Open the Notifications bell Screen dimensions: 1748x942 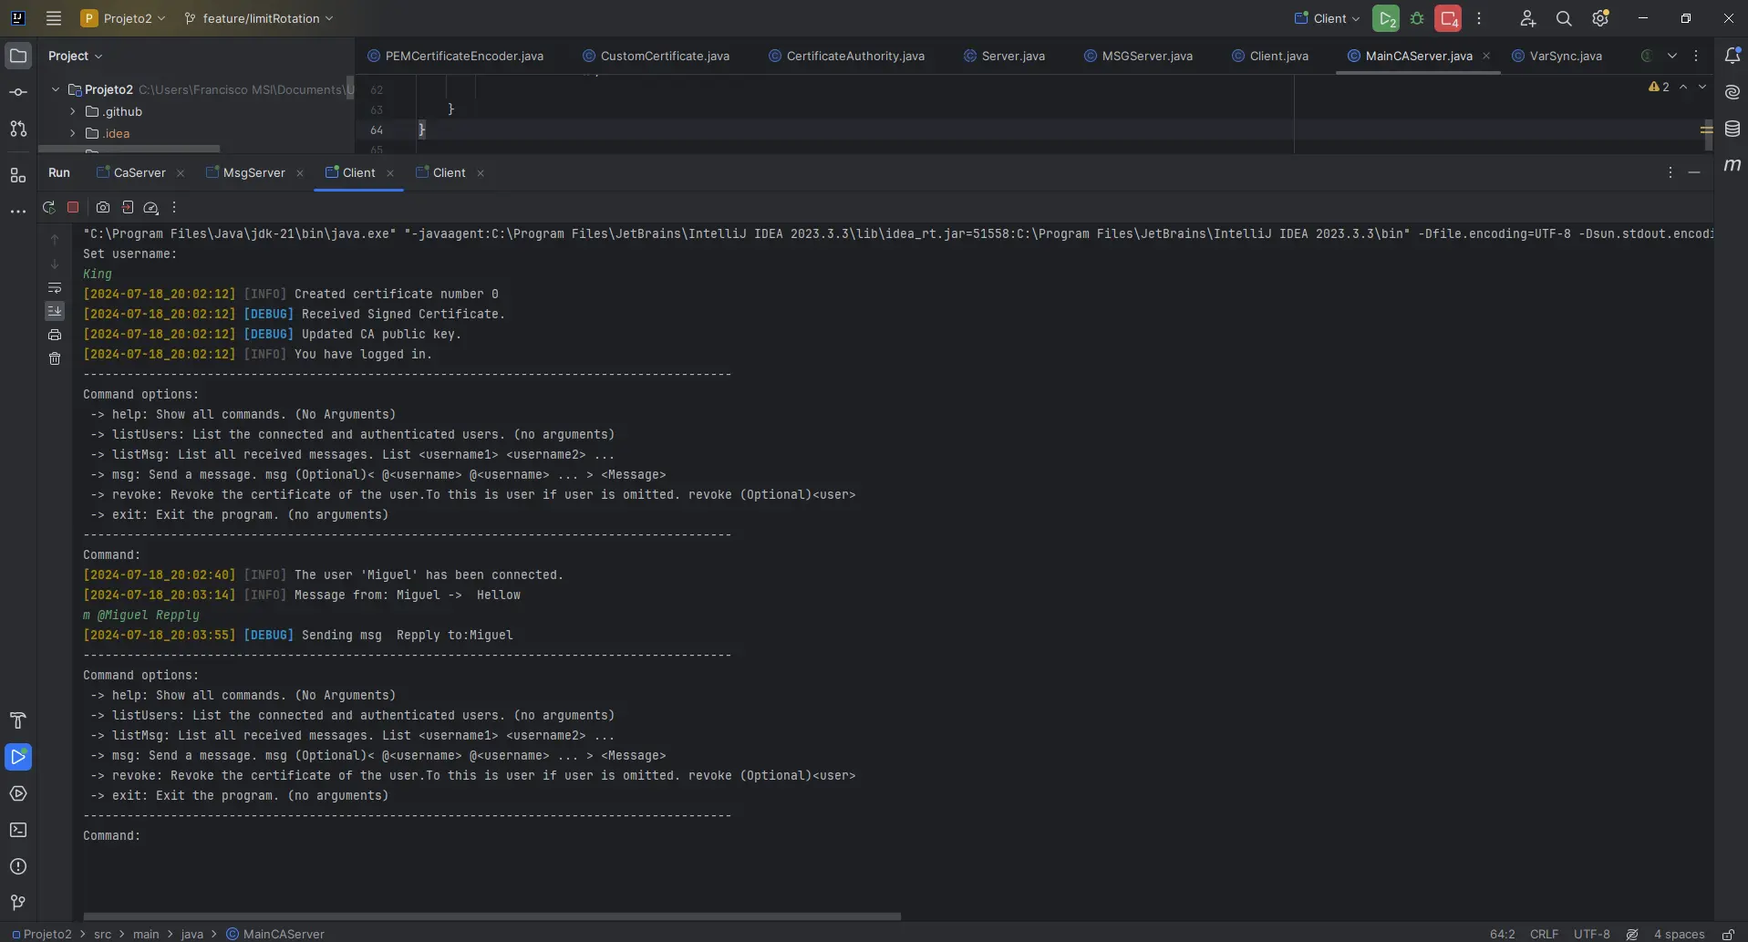point(1732,56)
